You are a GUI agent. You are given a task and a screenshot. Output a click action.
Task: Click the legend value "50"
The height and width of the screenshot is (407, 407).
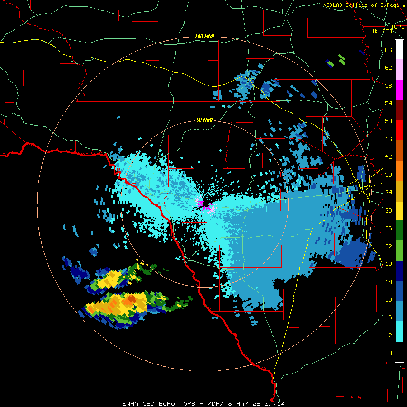coord(388,121)
